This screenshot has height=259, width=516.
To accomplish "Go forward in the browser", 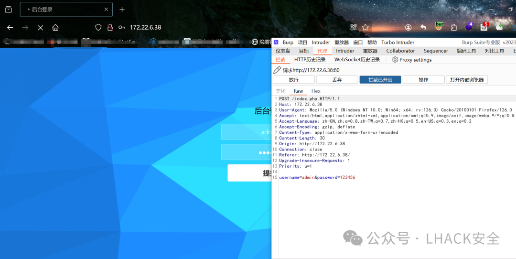I will [x=25, y=28].
